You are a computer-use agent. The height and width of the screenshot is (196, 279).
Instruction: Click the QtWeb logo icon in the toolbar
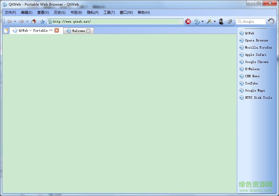[197, 21]
